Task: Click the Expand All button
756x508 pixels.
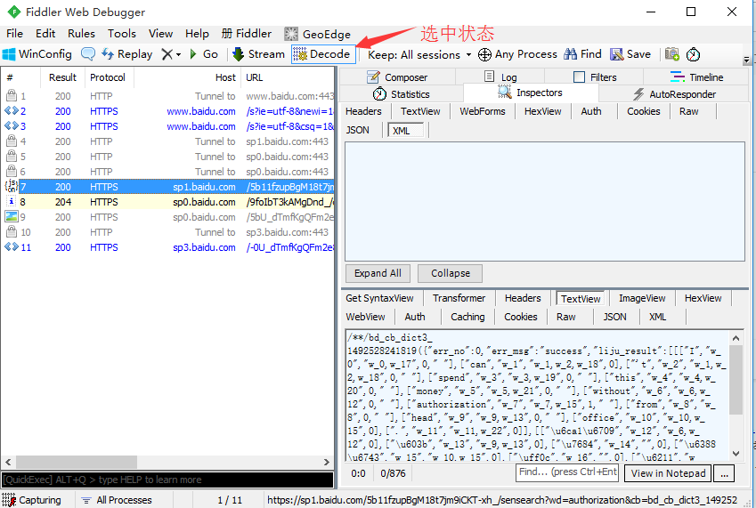Action: coord(378,273)
